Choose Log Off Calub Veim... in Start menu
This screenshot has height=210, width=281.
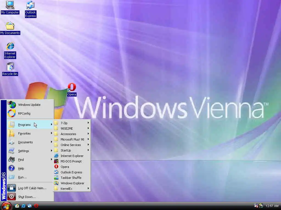click(x=30, y=188)
